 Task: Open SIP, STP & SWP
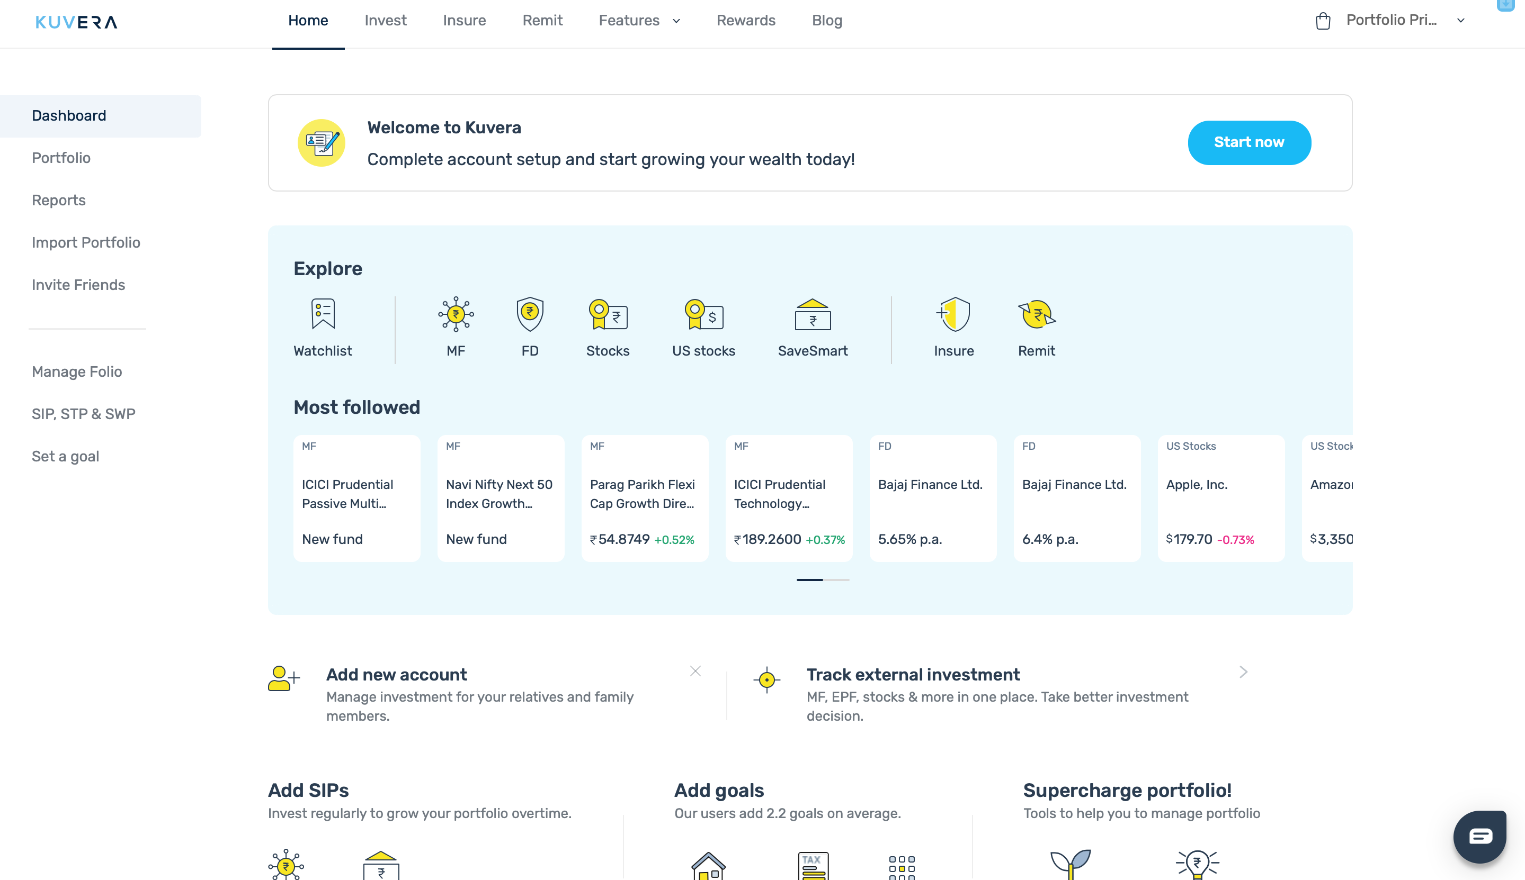84,415
